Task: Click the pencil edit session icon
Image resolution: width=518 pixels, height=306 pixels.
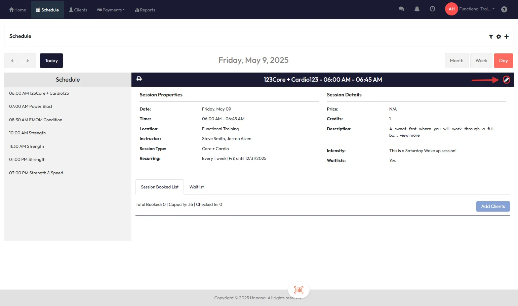Action: click(506, 80)
